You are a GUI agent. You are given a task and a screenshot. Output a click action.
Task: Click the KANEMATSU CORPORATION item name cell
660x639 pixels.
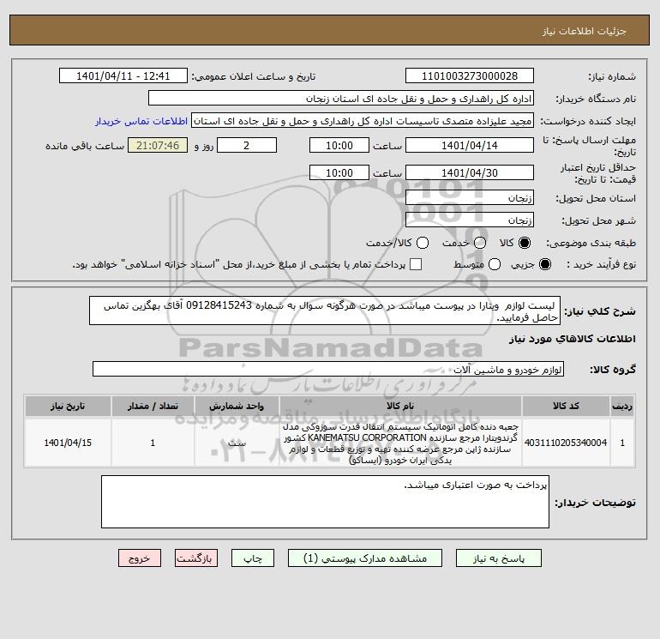point(400,443)
